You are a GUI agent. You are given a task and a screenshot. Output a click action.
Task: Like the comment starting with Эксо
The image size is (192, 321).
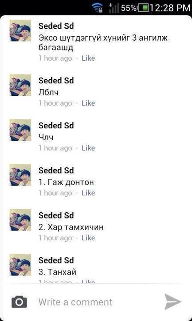[x=88, y=58]
